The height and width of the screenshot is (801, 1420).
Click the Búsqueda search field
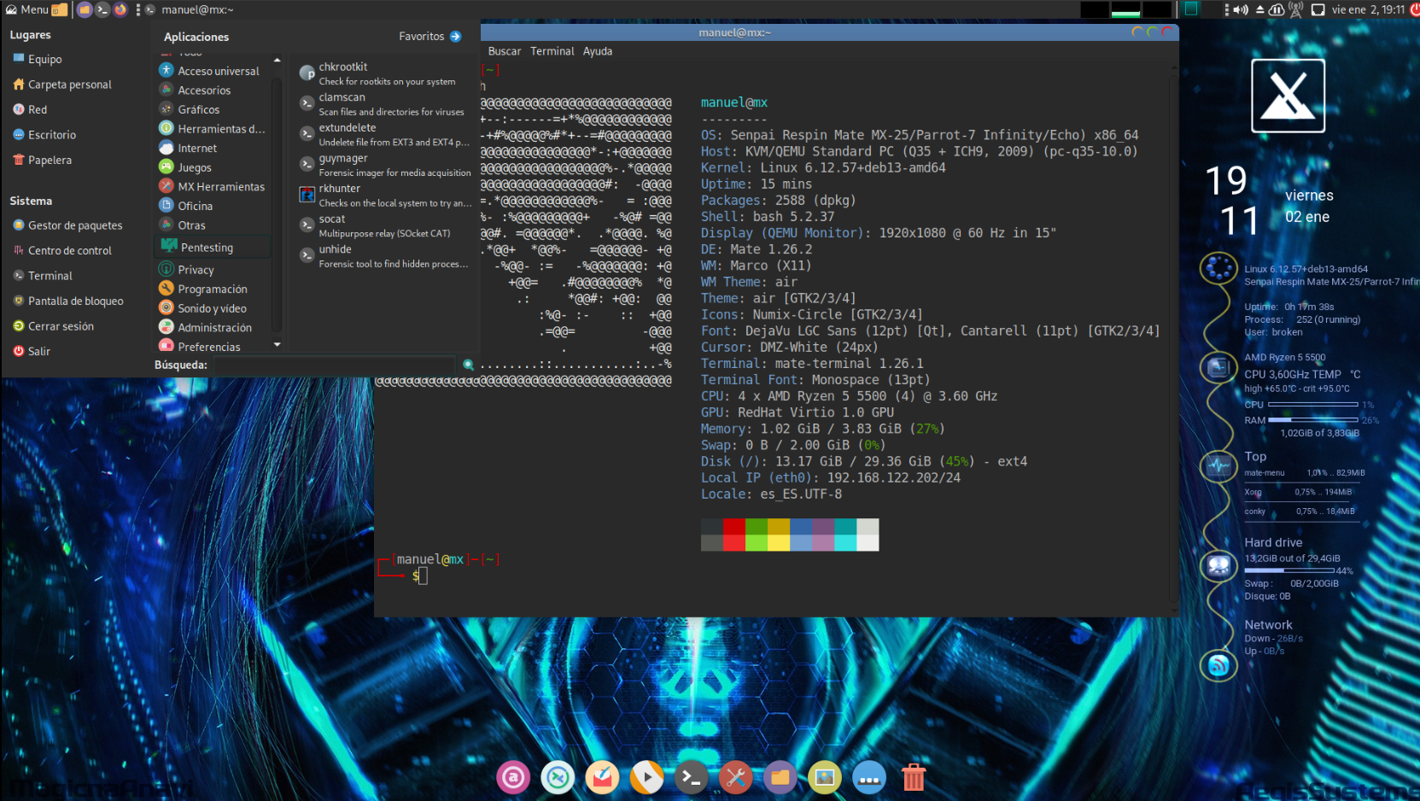coord(333,365)
